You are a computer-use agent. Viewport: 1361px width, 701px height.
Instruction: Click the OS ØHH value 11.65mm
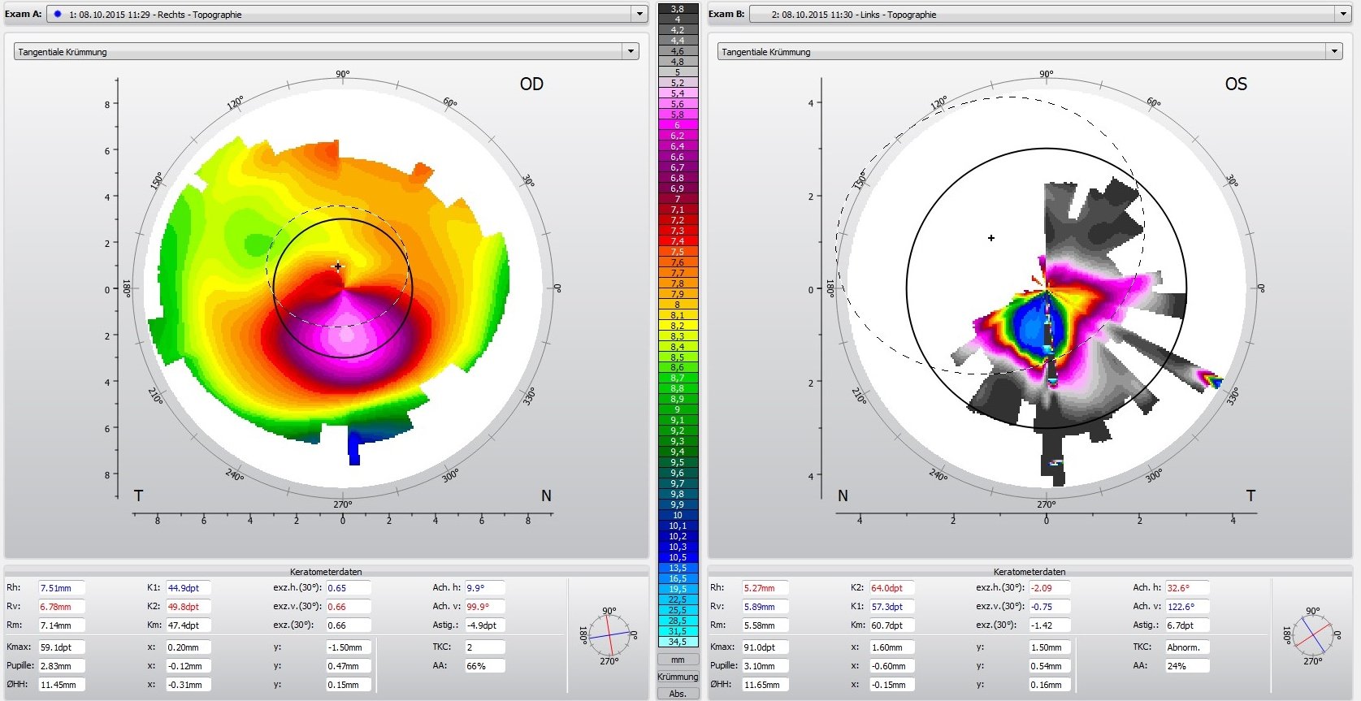point(765,684)
